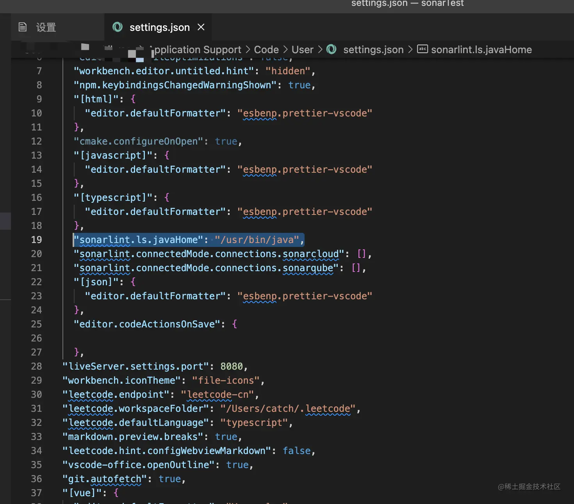Click the "/Users/catch/.leetcode" path value
574x504 pixels.
[x=288, y=409]
